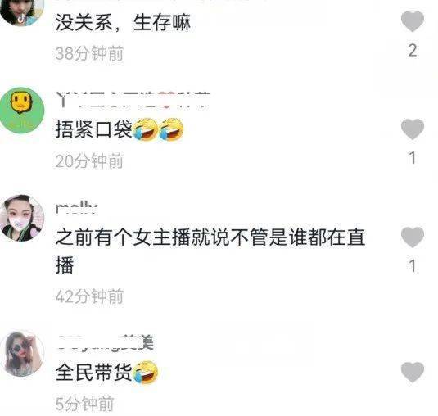Reply to the '捂紧口袋' comment text
The width and height of the screenshot is (438, 416).
pyautogui.click(x=120, y=129)
